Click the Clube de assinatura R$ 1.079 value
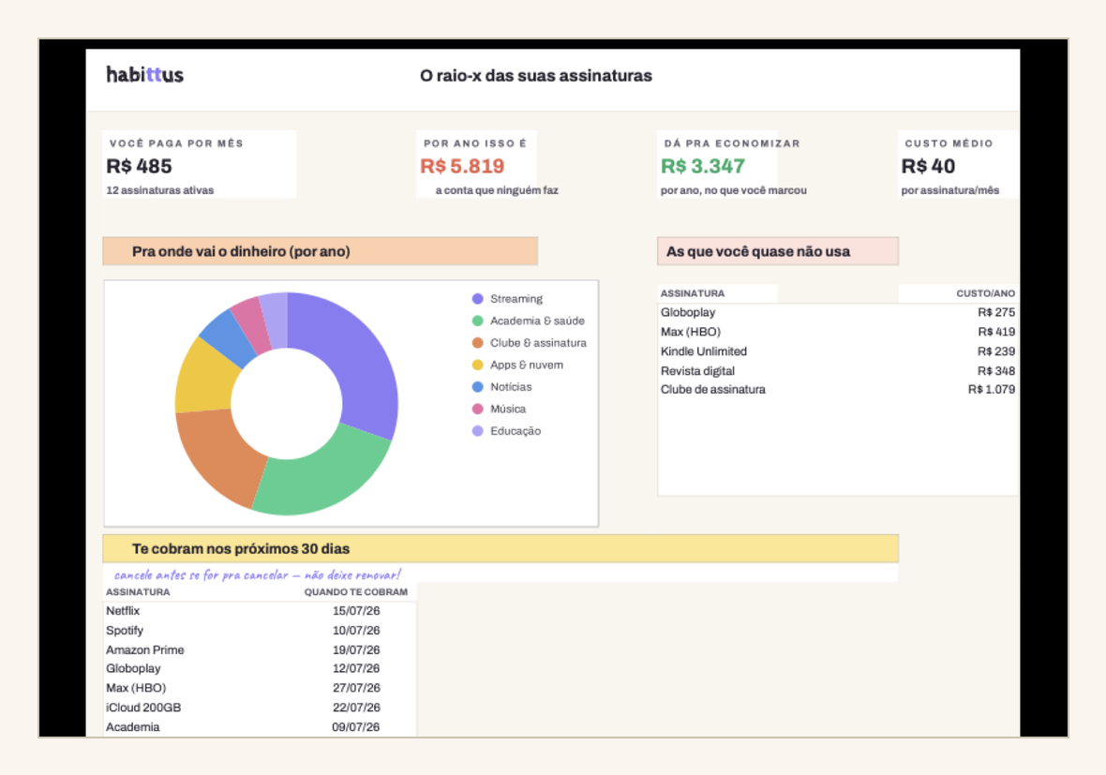Screen dimensions: 1106x775 pos(991,389)
